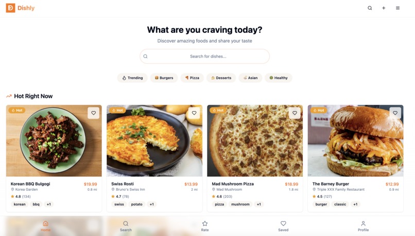Viewport: 415px width, 236px height.
Task: Select the Trending category chip
Action: click(132, 78)
